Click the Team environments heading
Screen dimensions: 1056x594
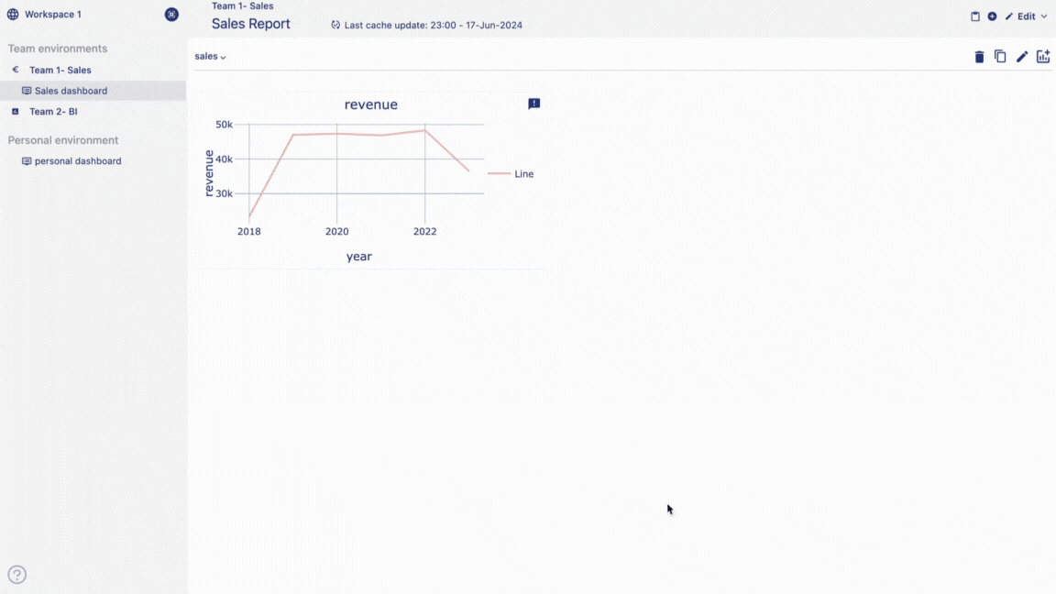point(57,49)
